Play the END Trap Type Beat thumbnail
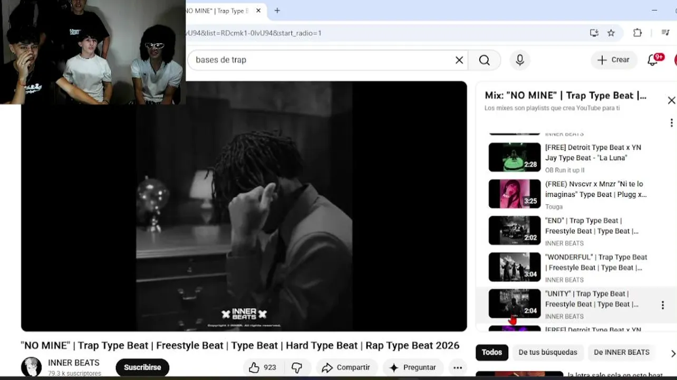The width and height of the screenshot is (677, 380). [515, 230]
